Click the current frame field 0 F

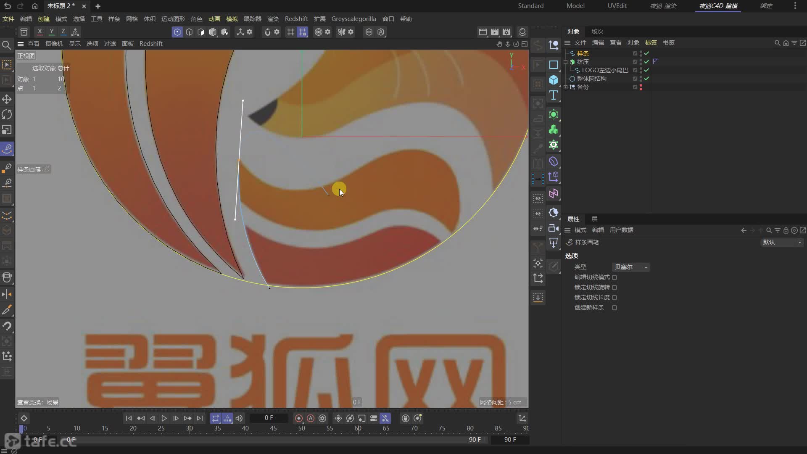(269, 418)
